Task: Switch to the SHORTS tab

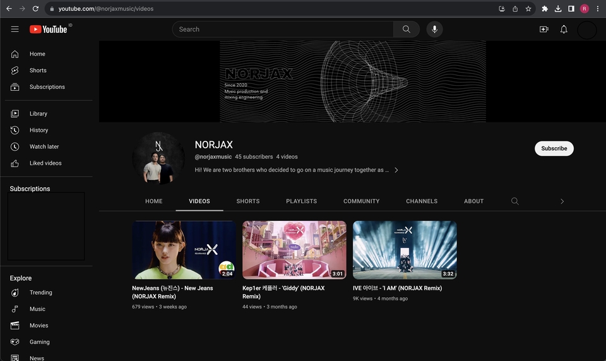Action: (248, 201)
